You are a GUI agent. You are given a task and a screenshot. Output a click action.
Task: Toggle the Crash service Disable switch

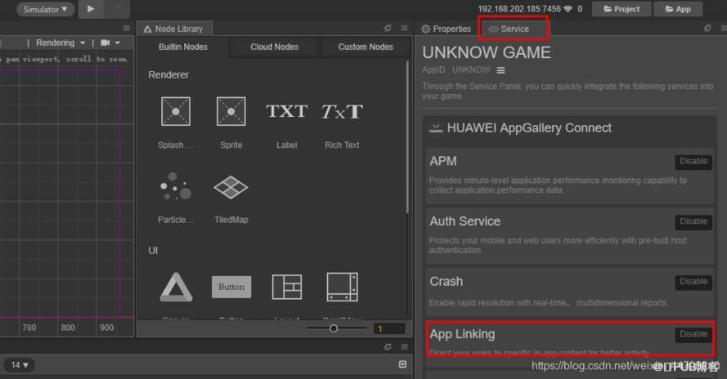click(693, 282)
